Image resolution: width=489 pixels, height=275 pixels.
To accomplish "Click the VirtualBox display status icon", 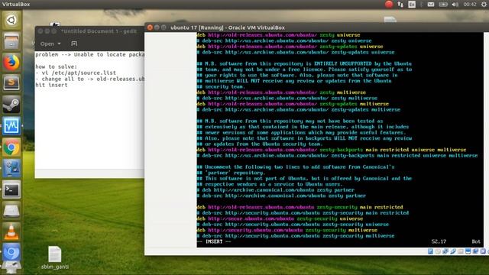I will [x=468, y=251].
